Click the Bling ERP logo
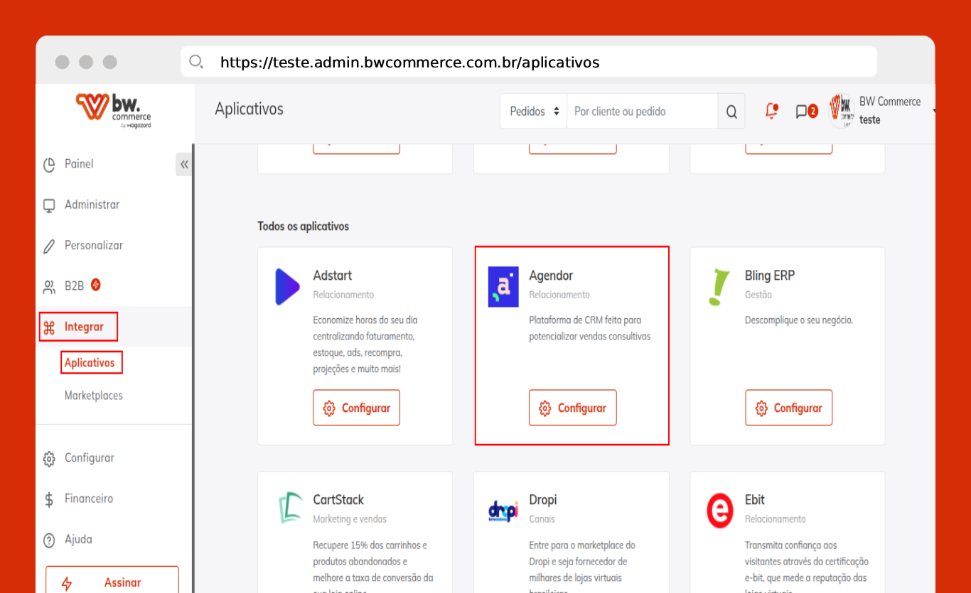This screenshot has width=971, height=593. click(x=719, y=287)
